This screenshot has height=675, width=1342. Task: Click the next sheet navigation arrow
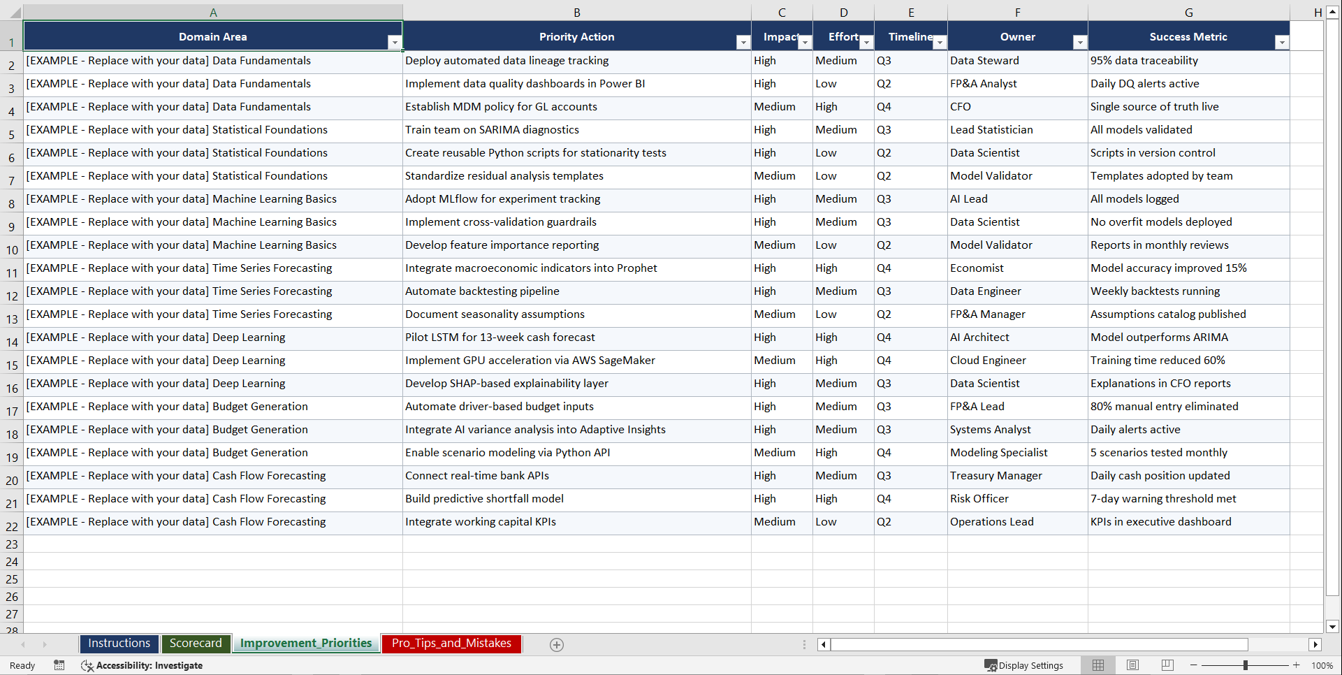coord(45,644)
